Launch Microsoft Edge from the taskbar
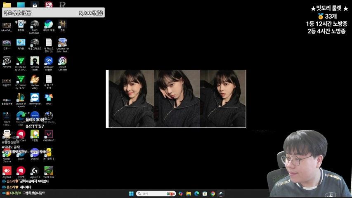The image size is (352, 198). click(196, 193)
